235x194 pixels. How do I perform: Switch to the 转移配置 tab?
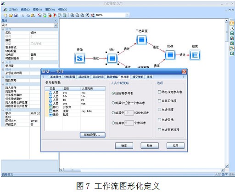70,77
